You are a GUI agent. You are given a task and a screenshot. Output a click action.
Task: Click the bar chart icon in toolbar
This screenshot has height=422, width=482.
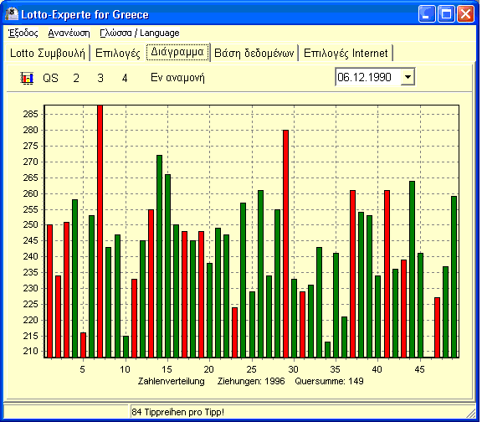[x=27, y=78]
